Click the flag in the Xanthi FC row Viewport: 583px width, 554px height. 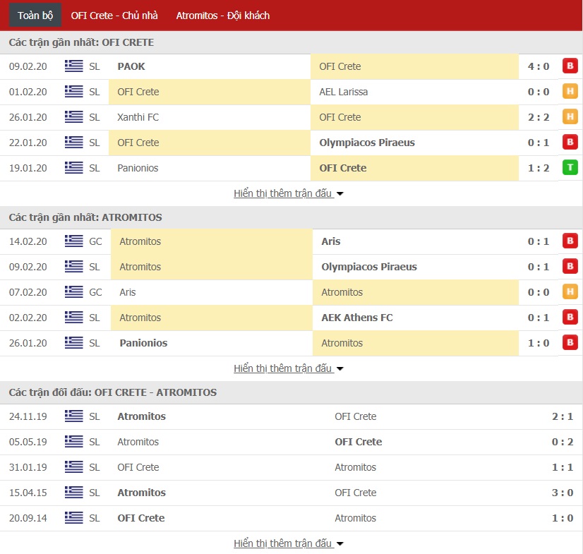coord(73,116)
